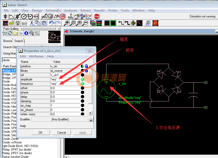The image size is (218, 158).
Task: Open the blue info icon in Parts Gallery
Action: pyautogui.click(x=26, y=33)
